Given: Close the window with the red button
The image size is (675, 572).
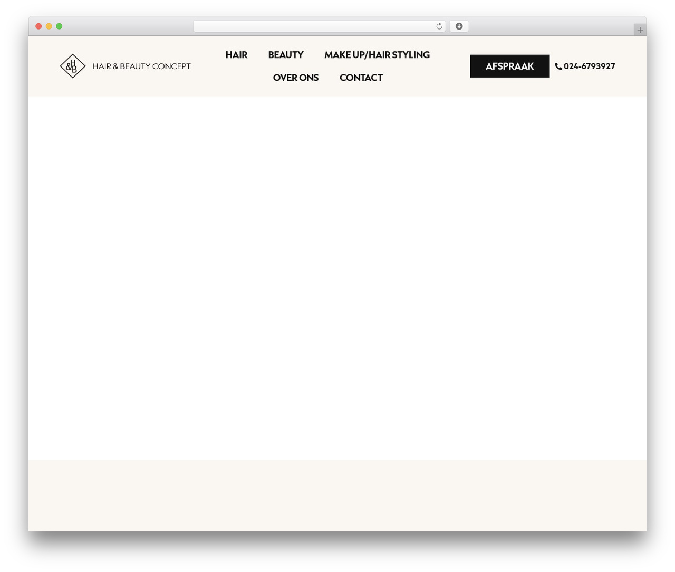Looking at the screenshot, I should [38, 26].
